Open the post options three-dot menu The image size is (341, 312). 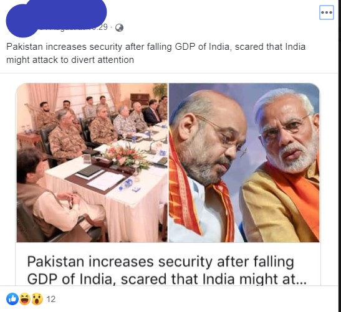[x=327, y=12]
